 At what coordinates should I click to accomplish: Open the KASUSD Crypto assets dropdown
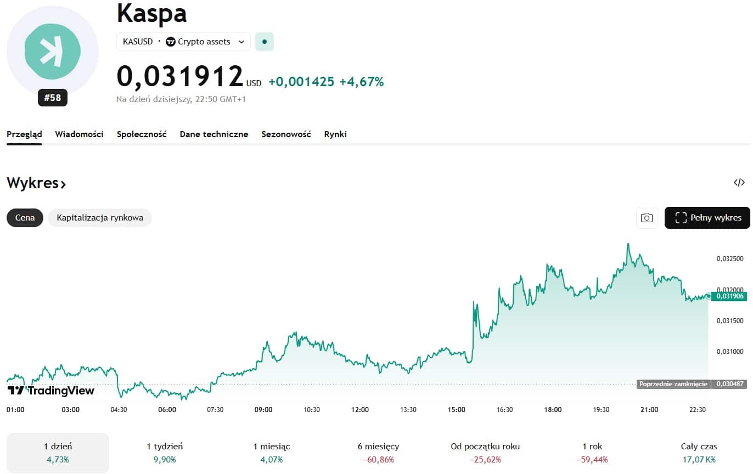tap(241, 42)
